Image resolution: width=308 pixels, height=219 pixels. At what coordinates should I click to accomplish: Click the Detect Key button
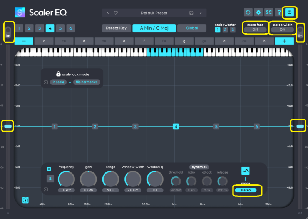[x=116, y=28]
